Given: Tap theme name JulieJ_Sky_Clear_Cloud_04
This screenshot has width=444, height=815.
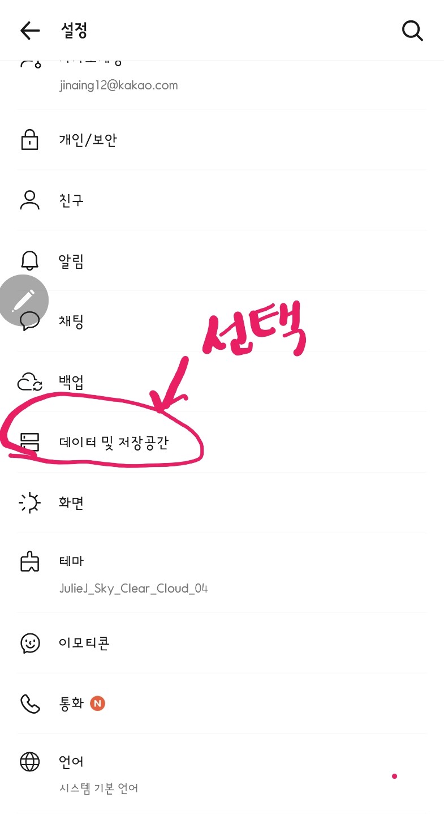Looking at the screenshot, I should 133,589.
